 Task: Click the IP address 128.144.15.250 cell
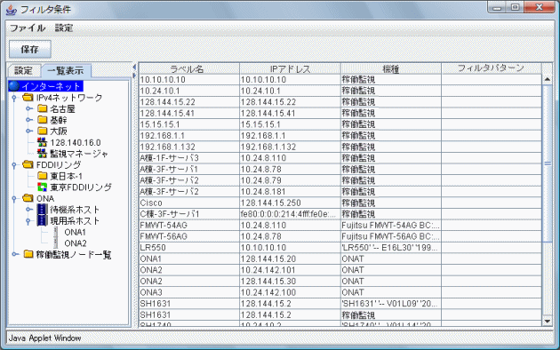(x=290, y=203)
